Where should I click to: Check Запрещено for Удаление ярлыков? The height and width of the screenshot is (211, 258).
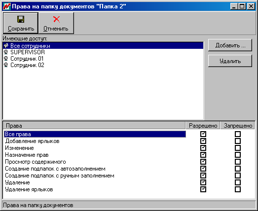[238, 189]
